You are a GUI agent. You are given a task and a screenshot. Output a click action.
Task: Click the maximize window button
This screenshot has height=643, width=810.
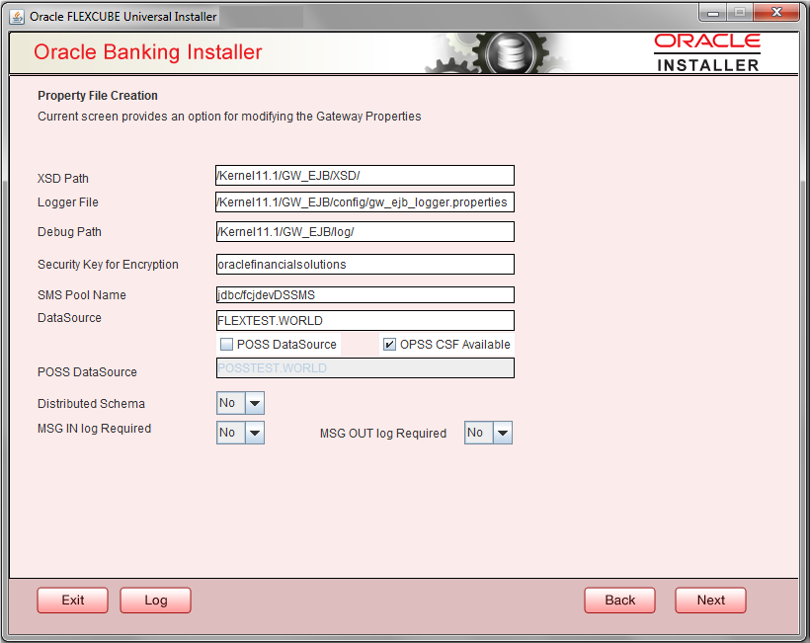[x=740, y=13]
